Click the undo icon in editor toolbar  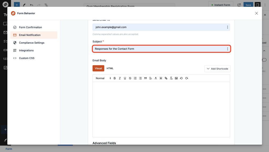tap(181, 78)
